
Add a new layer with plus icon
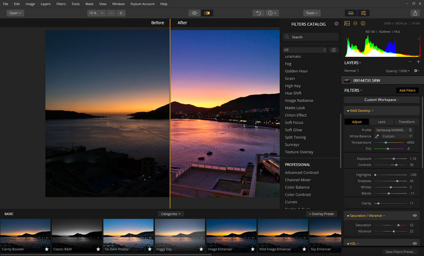[418, 62]
